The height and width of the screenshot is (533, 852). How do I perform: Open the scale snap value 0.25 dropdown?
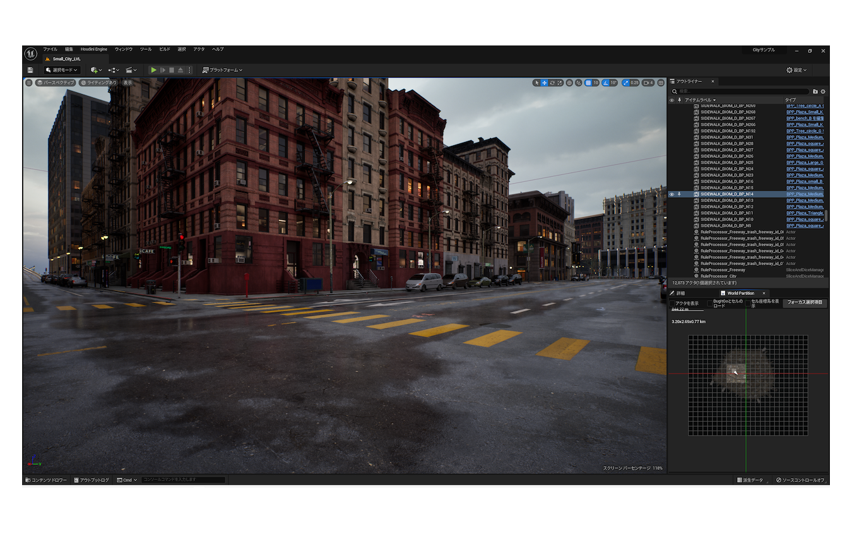click(634, 83)
